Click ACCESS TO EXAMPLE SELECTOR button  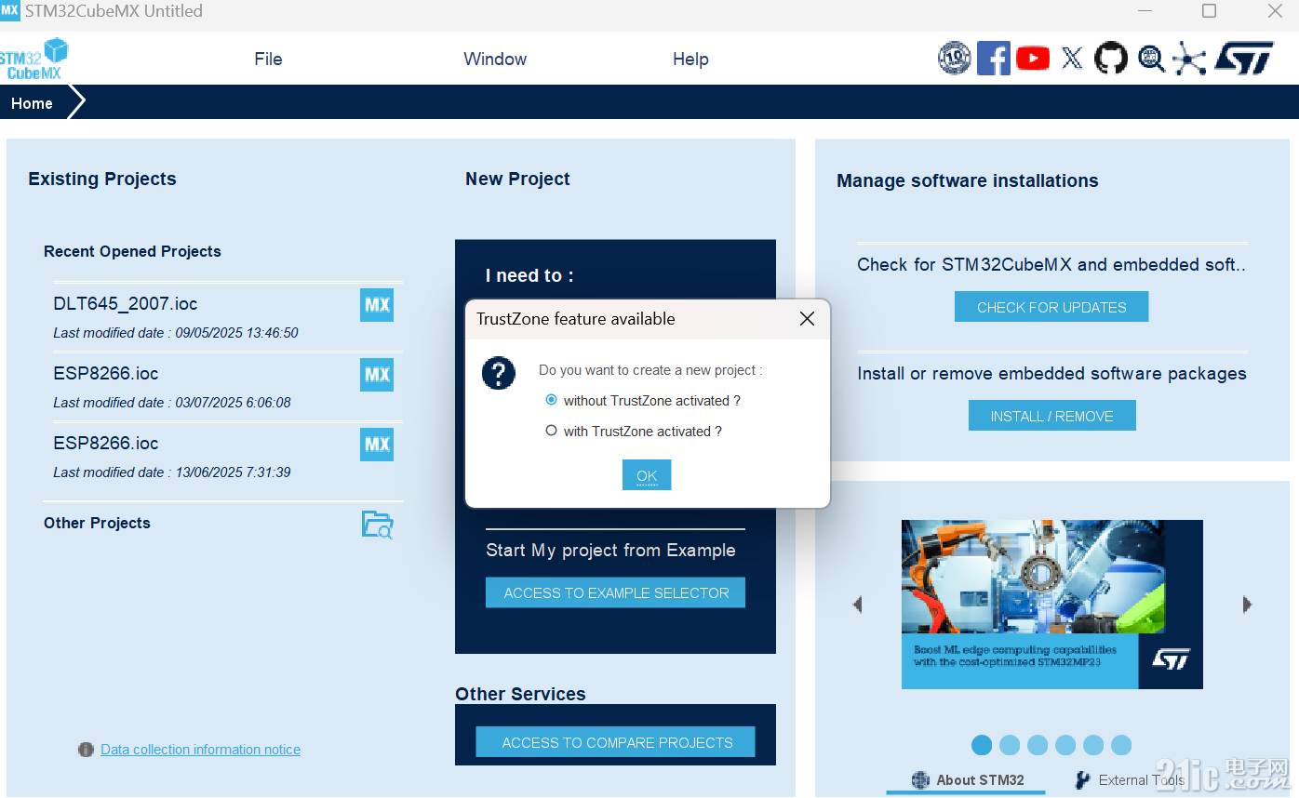point(615,592)
